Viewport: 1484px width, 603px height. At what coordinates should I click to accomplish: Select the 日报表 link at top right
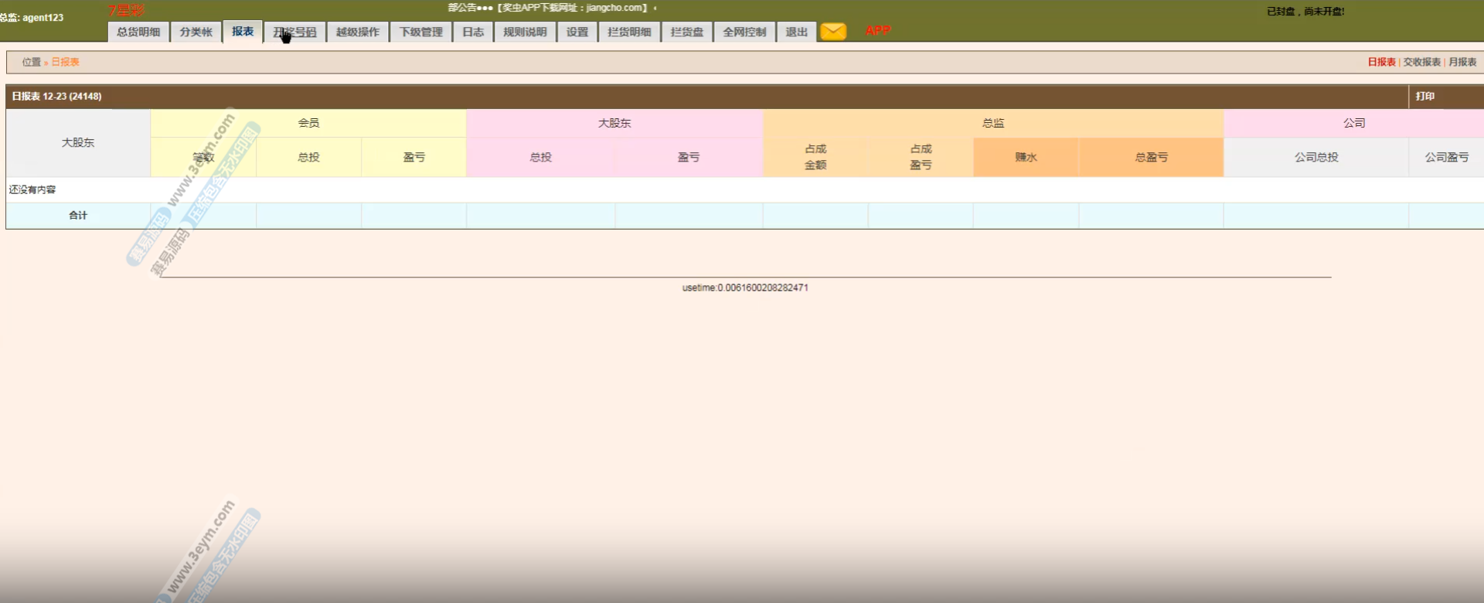coord(1381,62)
